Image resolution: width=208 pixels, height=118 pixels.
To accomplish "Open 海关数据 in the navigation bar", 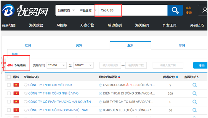I will [x=36, y=25].
